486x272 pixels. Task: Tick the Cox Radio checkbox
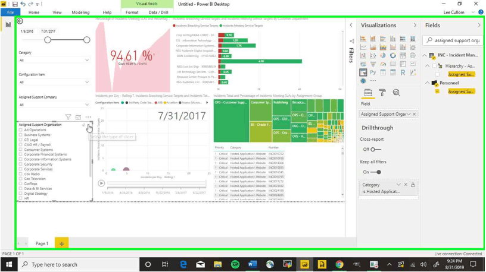tap(20, 174)
